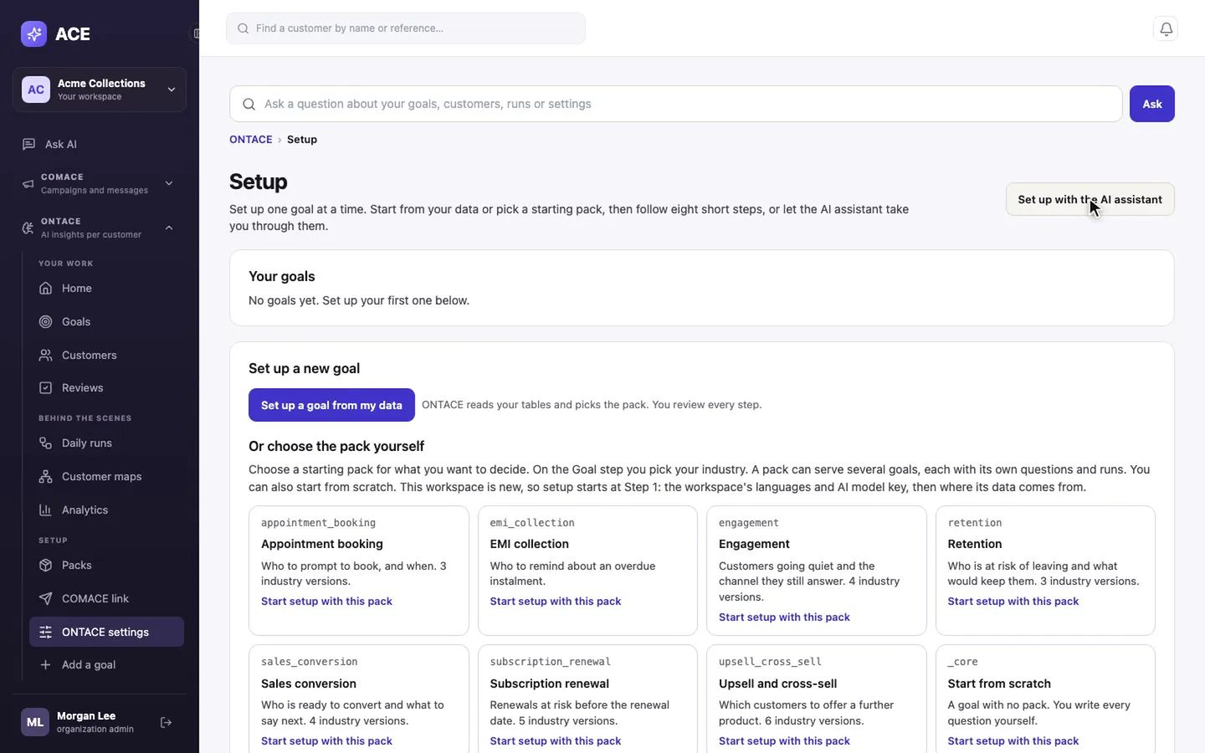
Task: Open the Daily runs menu item
Action: pos(106,443)
